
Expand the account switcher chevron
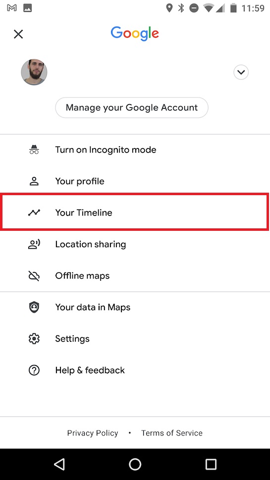pyautogui.click(x=241, y=72)
